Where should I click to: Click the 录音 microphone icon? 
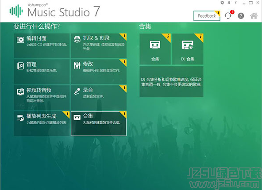click(77, 91)
